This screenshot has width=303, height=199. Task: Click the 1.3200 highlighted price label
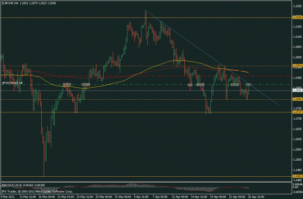point(297,17)
